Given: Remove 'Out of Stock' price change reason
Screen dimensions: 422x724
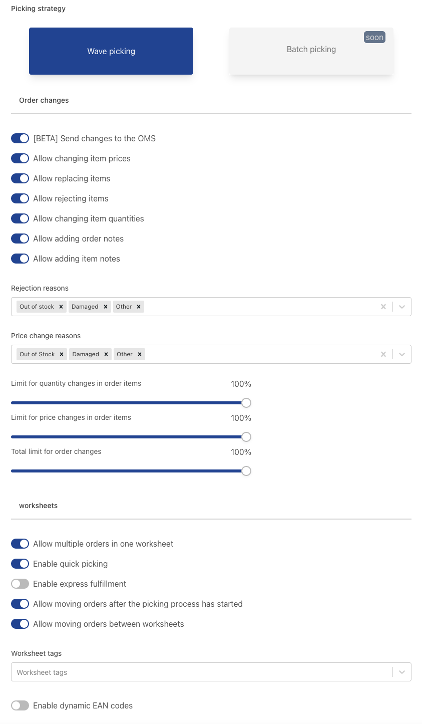Looking at the screenshot, I should pyautogui.click(x=62, y=354).
